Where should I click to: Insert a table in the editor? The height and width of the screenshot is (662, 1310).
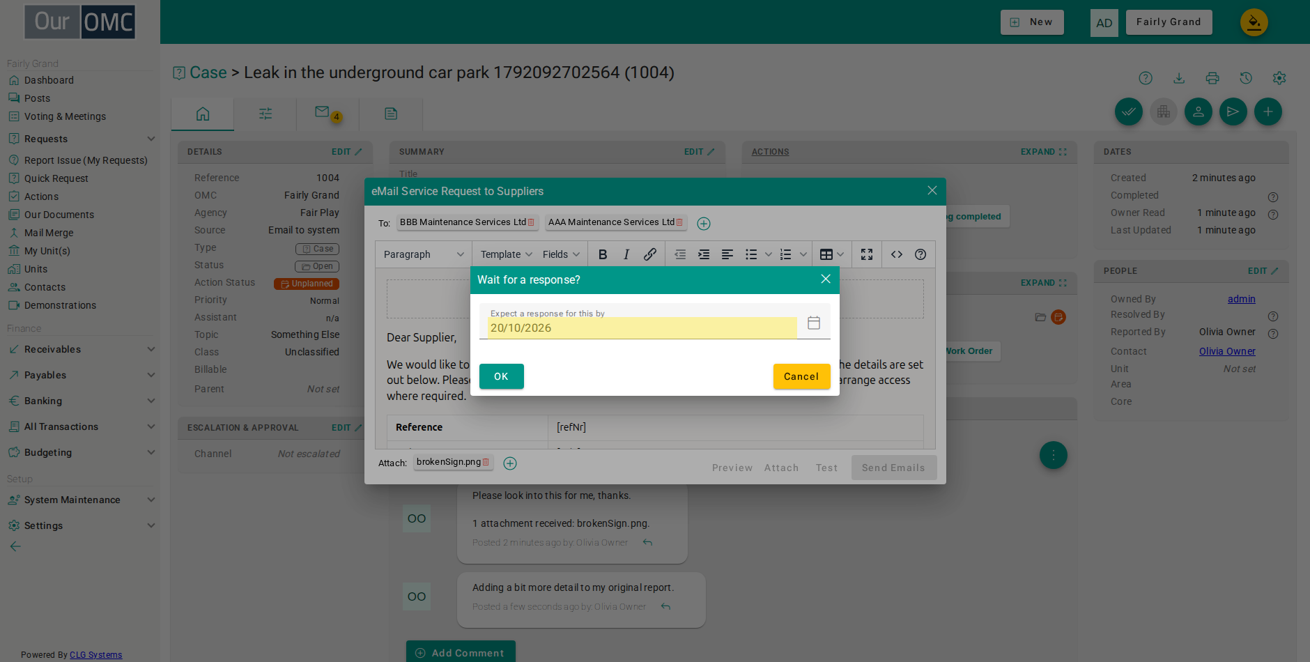point(831,254)
